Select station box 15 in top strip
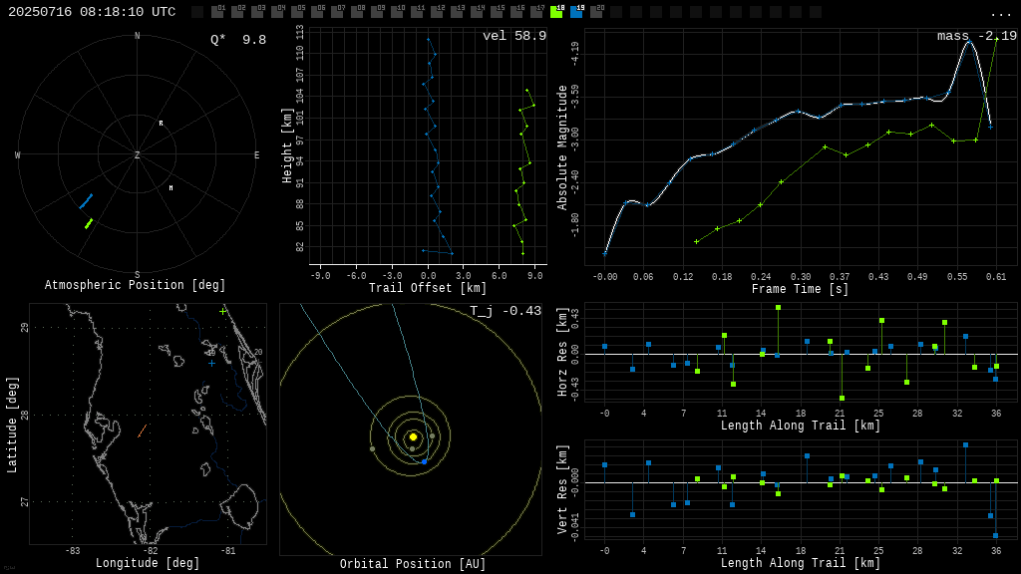Screen dimensions: 1021x574 [x=497, y=12]
